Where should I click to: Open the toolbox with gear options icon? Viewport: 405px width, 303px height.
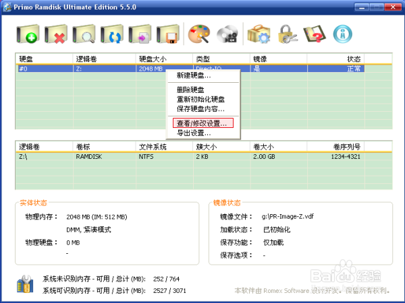[259, 34]
